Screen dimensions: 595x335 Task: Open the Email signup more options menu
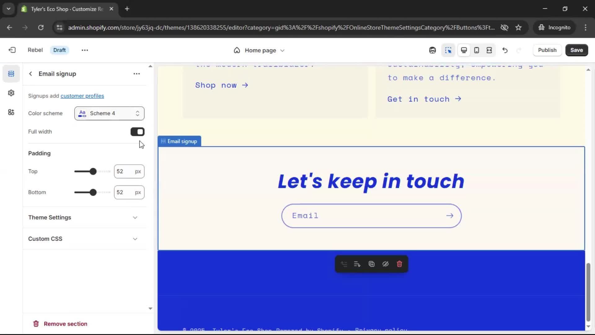coord(137,74)
